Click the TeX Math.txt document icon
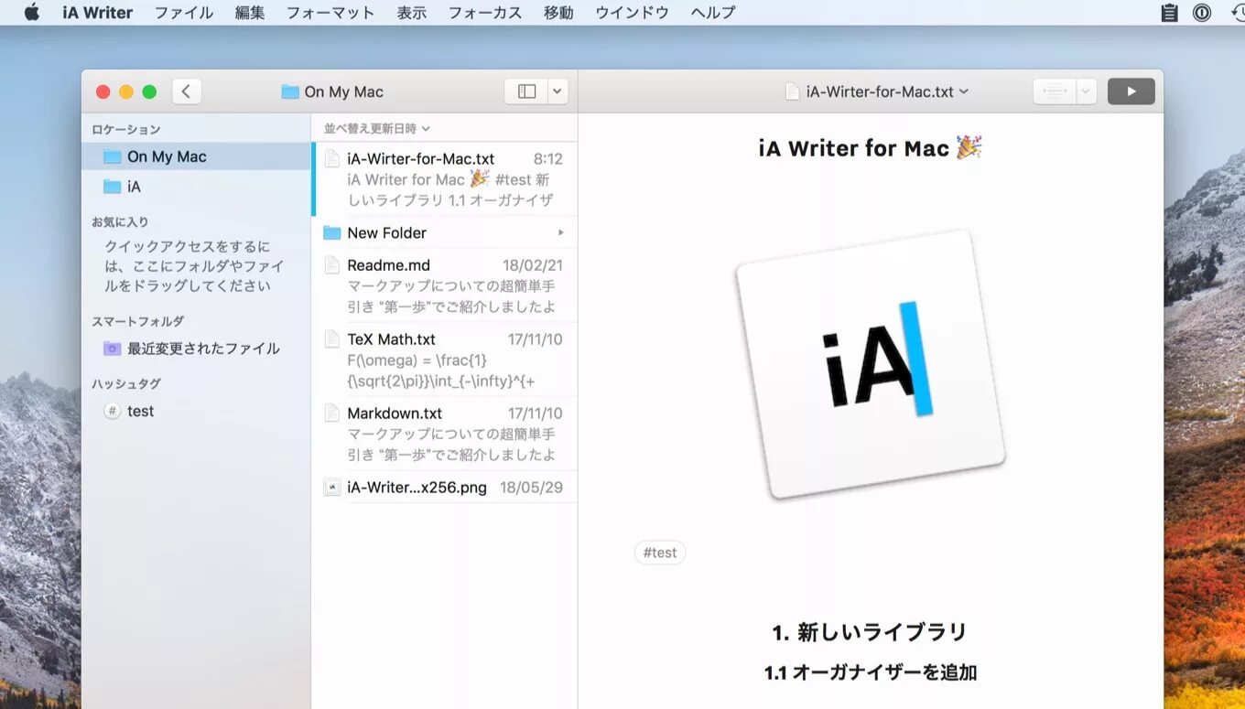Screen dimensions: 1245x709 point(332,339)
